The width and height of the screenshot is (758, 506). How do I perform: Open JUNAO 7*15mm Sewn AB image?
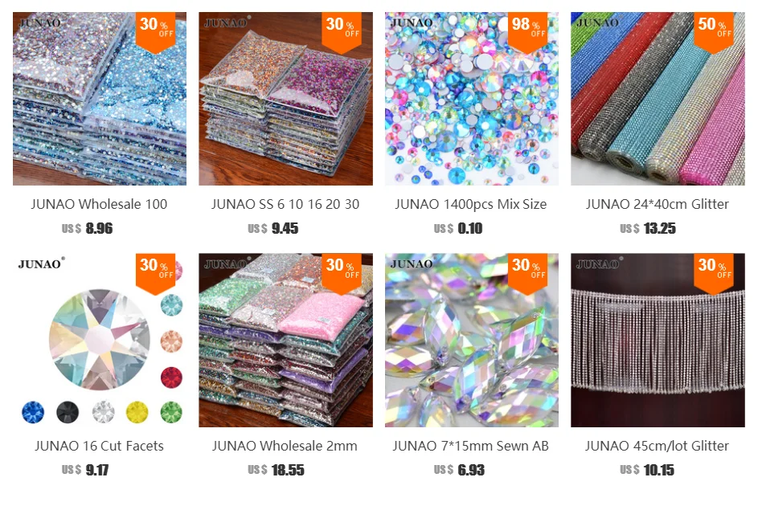pyautogui.click(x=472, y=340)
